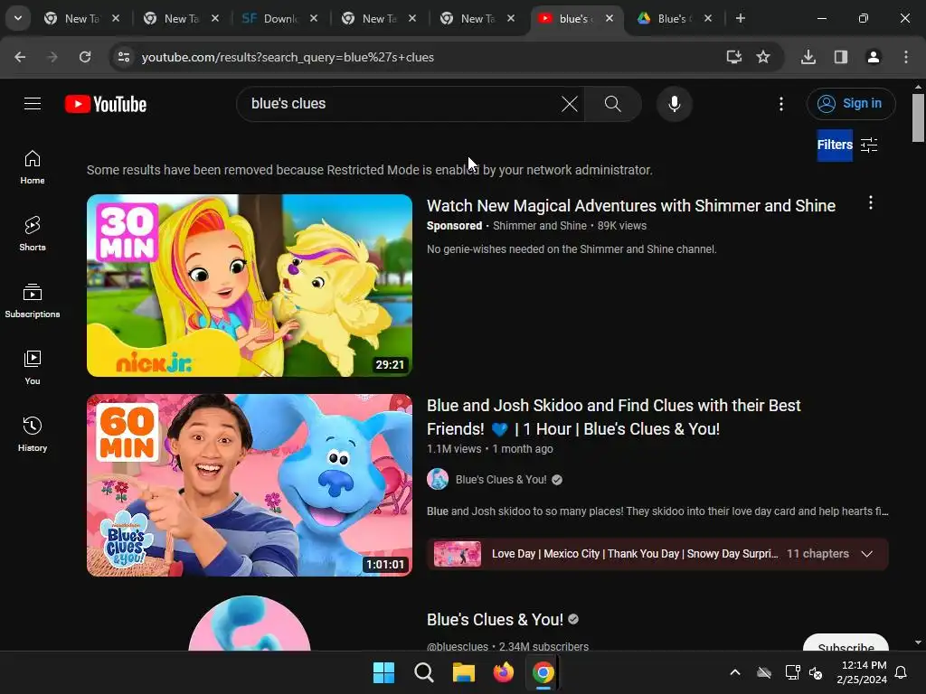The height and width of the screenshot is (694, 926).
Task: Open Blue and Josh Skidoo video title
Action: (x=614, y=417)
